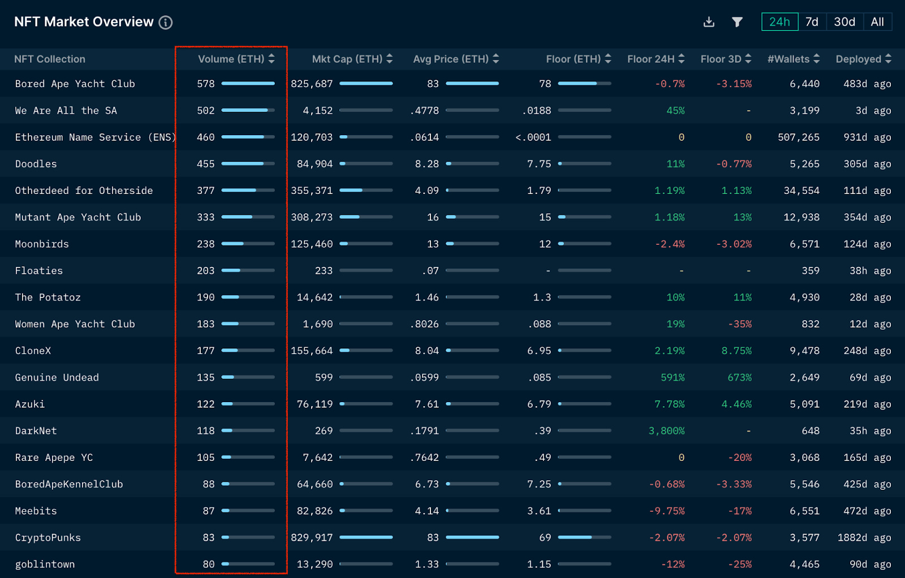Image resolution: width=905 pixels, height=578 pixels.
Task: Select the Azuki row name
Action: pos(29,404)
